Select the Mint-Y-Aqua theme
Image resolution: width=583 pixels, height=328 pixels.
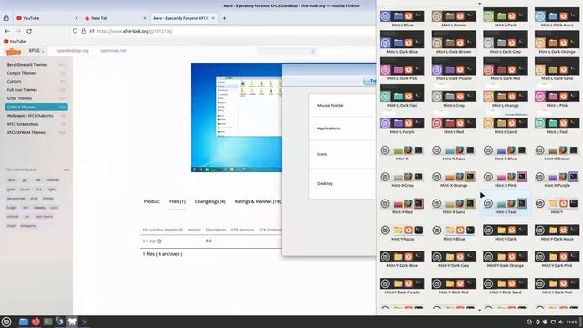tap(402, 233)
